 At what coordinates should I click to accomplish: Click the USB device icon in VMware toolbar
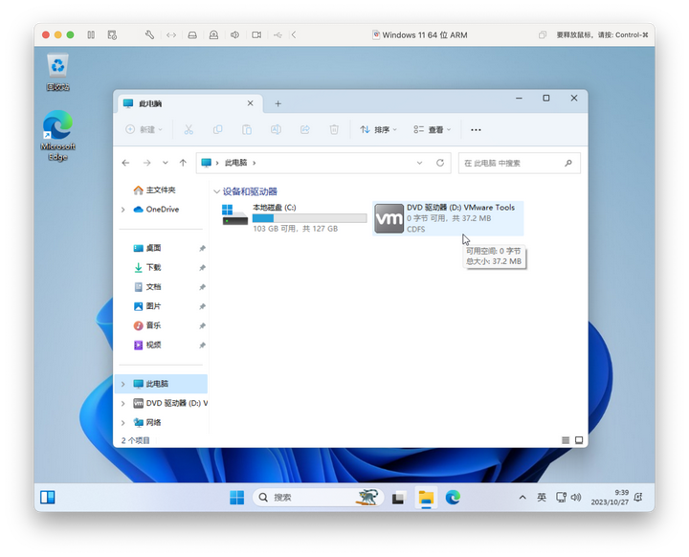point(278,34)
